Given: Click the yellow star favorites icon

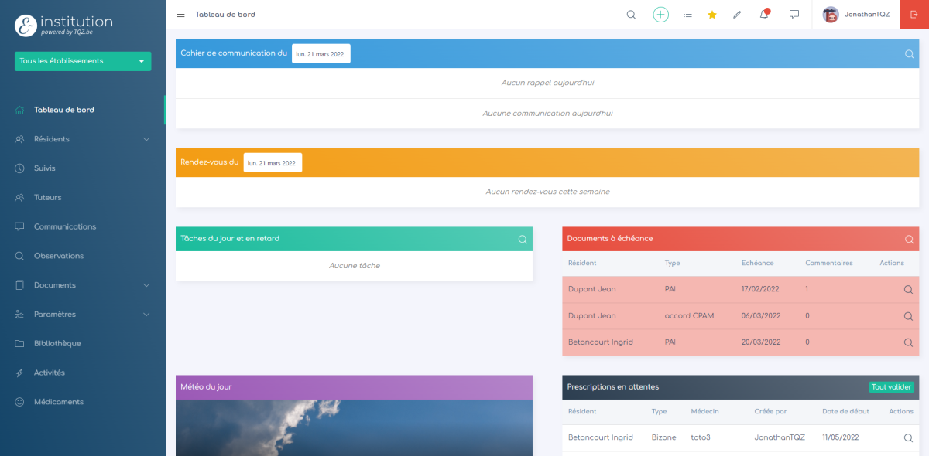Looking at the screenshot, I should point(712,15).
